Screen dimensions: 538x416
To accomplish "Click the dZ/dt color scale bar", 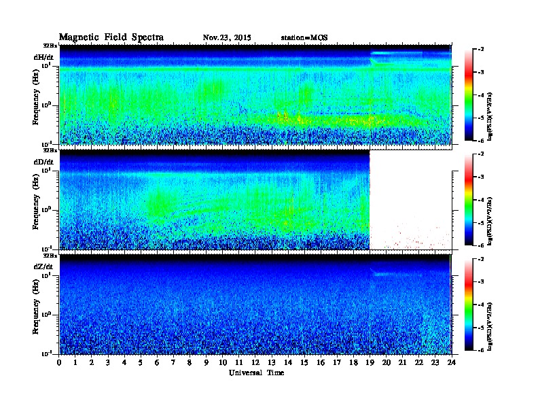I will tap(469, 305).
